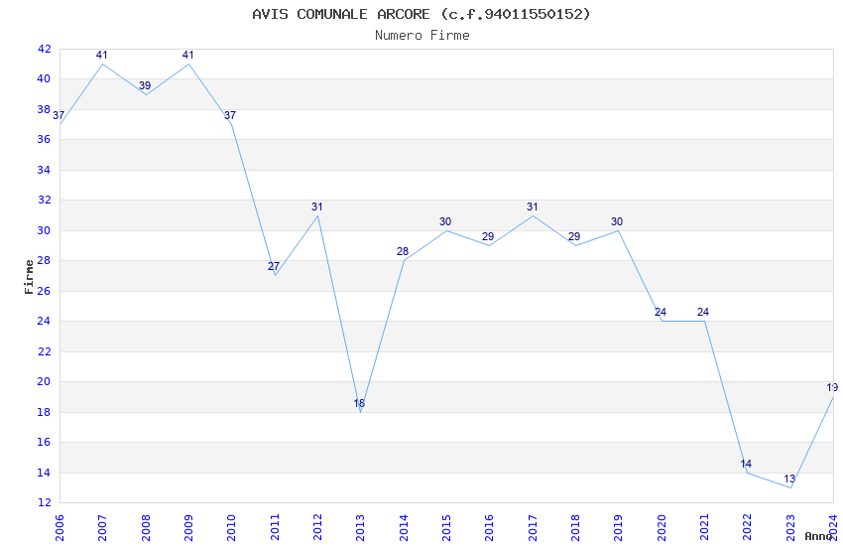Select the x-axis year label 2013
The height and width of the screenshot is (546, 843).
[360, 528]
